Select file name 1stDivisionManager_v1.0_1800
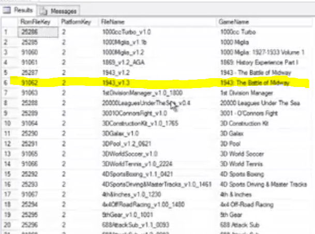 click(142, 93)
